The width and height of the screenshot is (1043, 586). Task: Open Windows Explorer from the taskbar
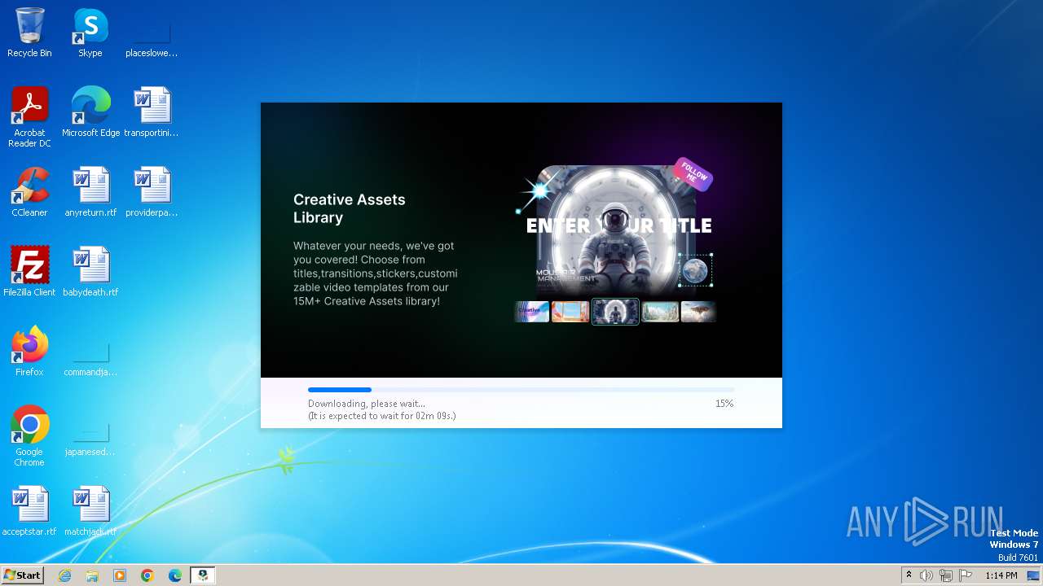pyautogui.click(x=92, y=575)
